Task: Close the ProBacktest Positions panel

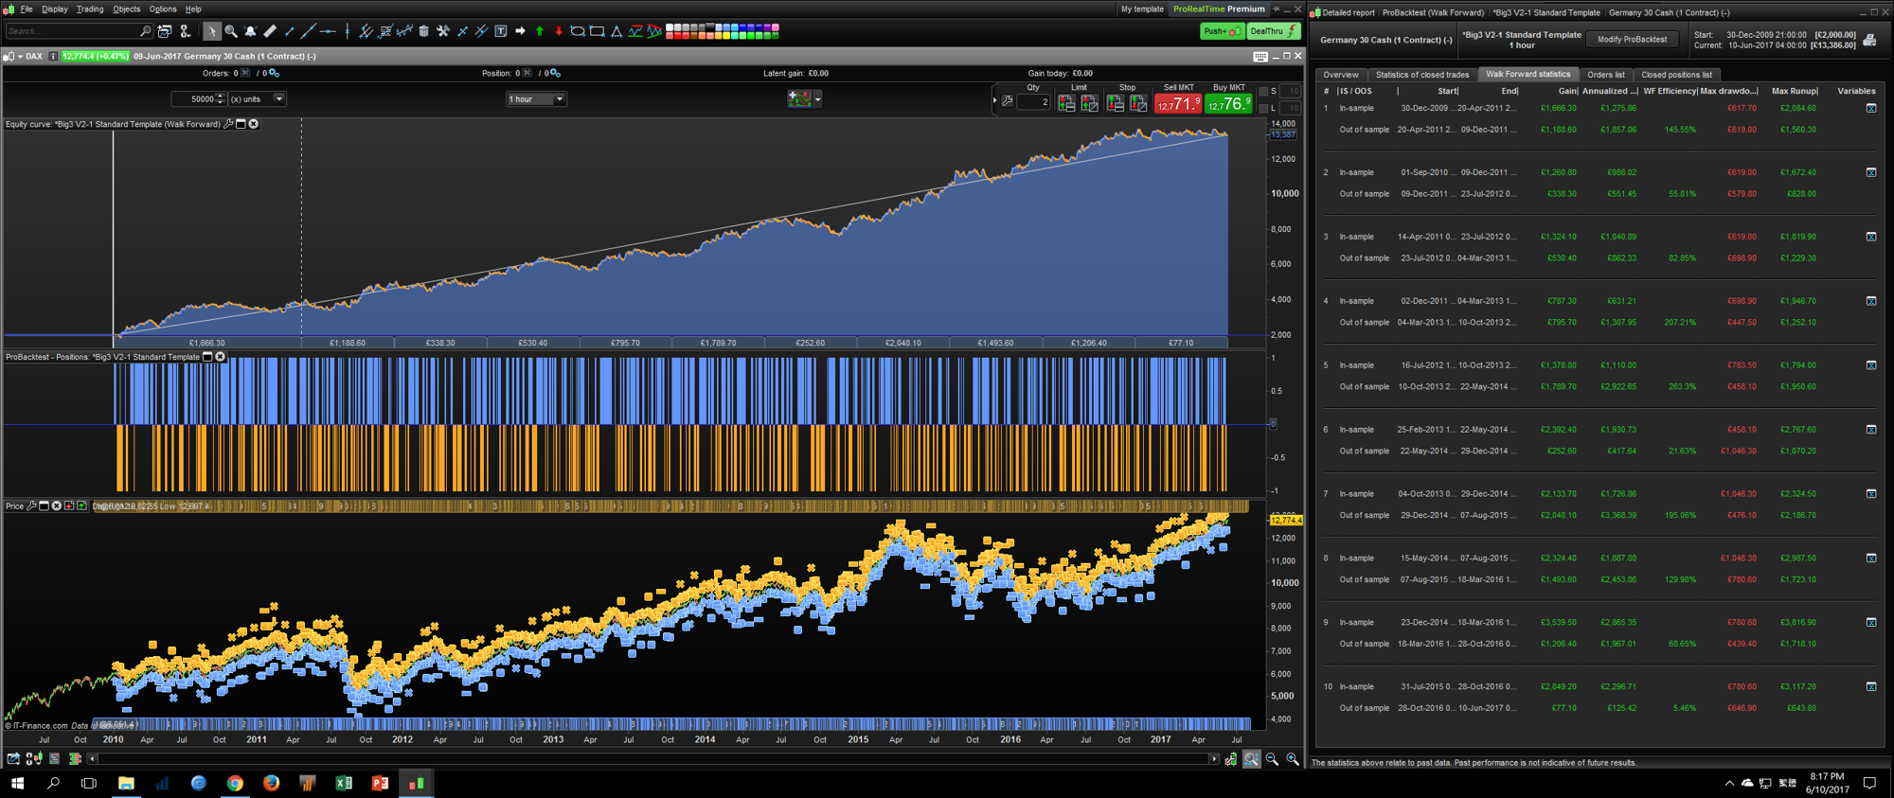Action: [221, 357]
